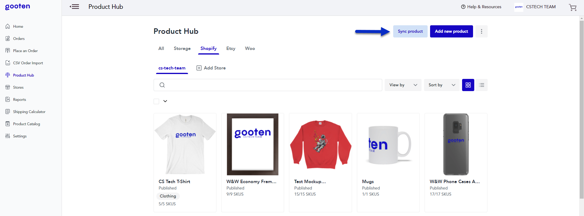Click the Shipping Calculator icon
The height and width of the screenshot is (216, 584).
pyautogui.click(x=8, y=112)
